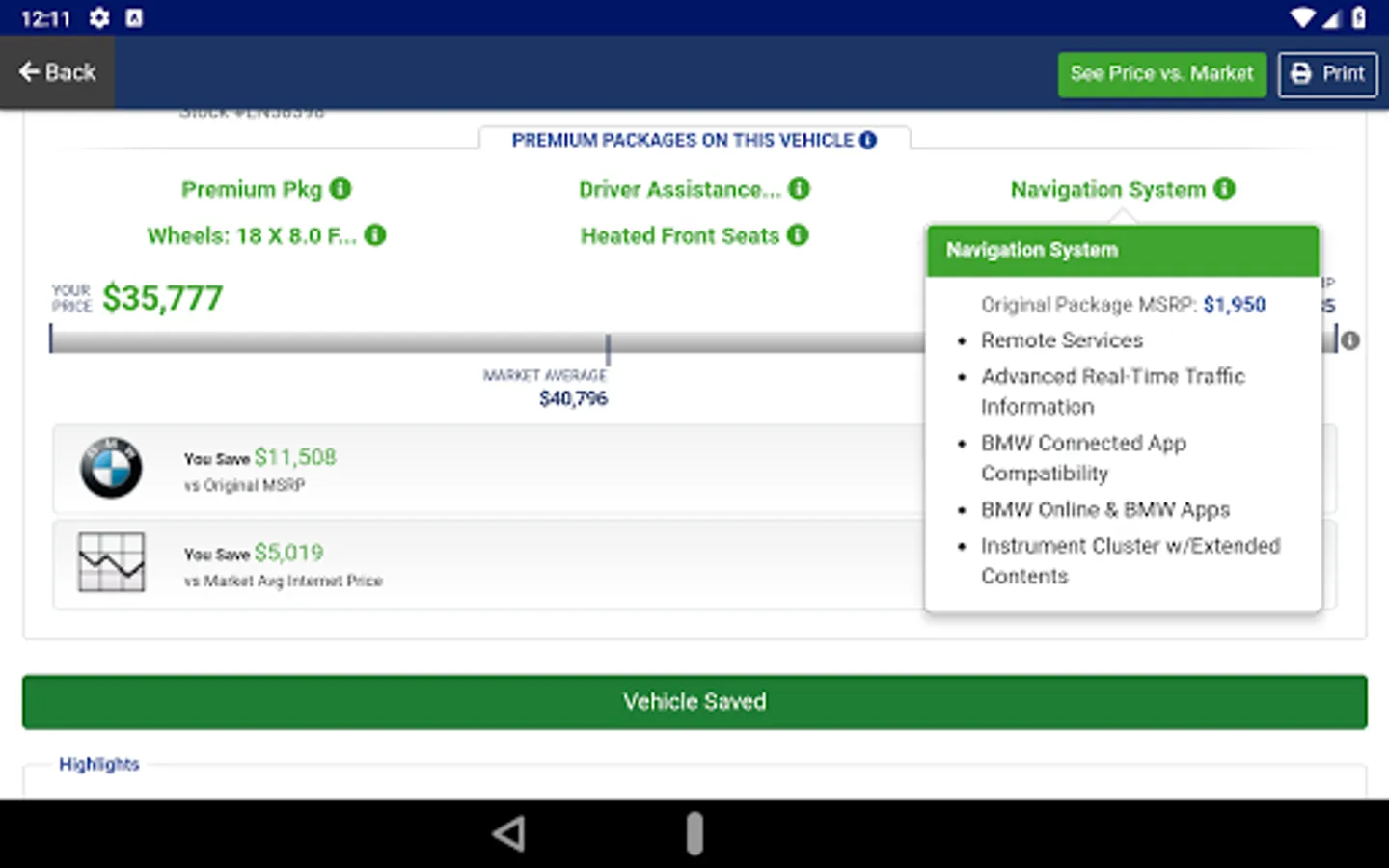The image size is (1389, 868).
Task: Select Driver Assistance package label
Action: 680,190
